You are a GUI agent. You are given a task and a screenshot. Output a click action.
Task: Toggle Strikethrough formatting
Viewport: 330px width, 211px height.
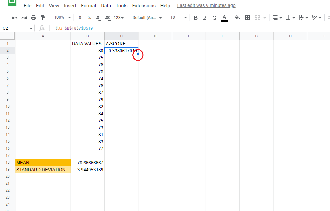point(214,18)
